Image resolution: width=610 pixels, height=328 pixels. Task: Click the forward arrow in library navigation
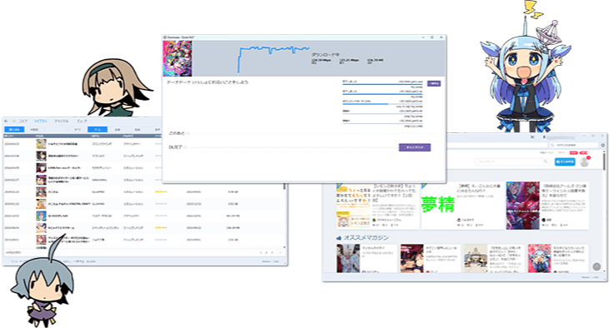click(14, 121)
